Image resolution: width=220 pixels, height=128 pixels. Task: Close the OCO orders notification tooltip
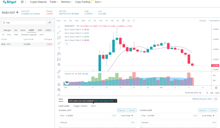tap(116, 101)
